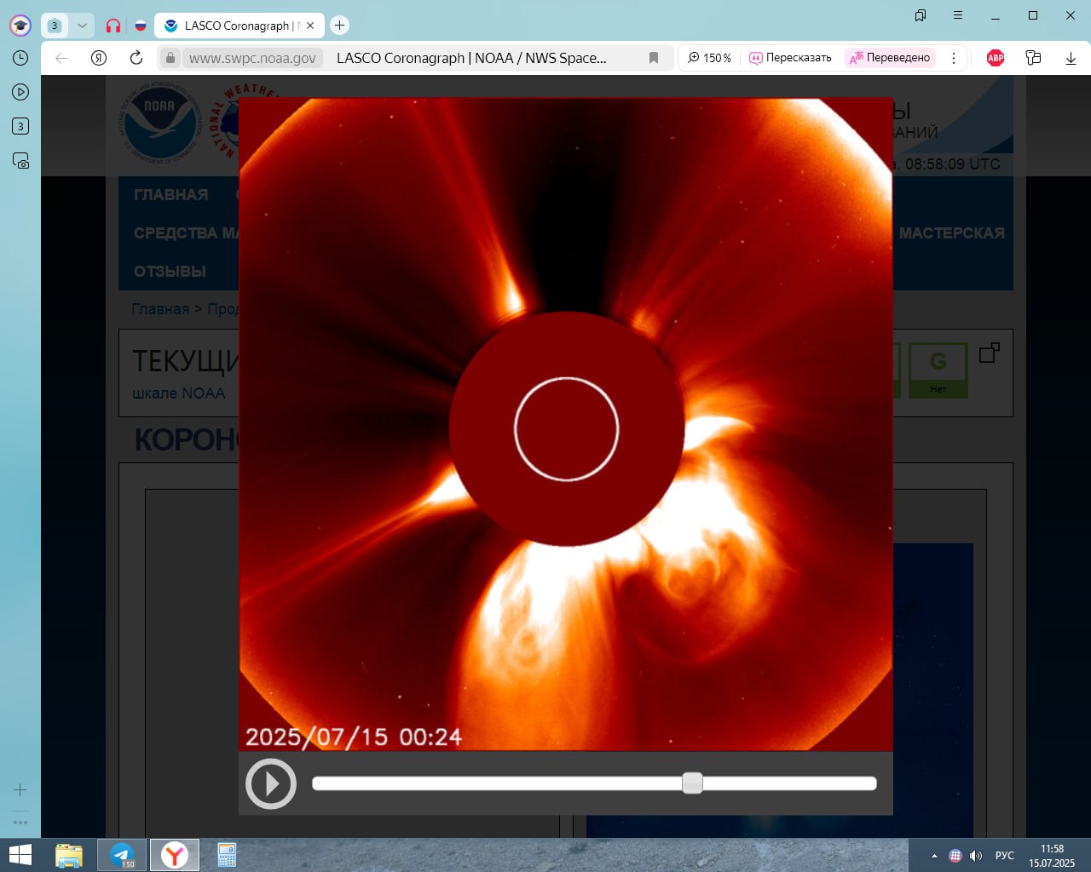The width and height of the screenshot is (1091, 872).
Task: Open File Explorer from the taskbar
Action: pyautogui.click(x=69, y=855)
